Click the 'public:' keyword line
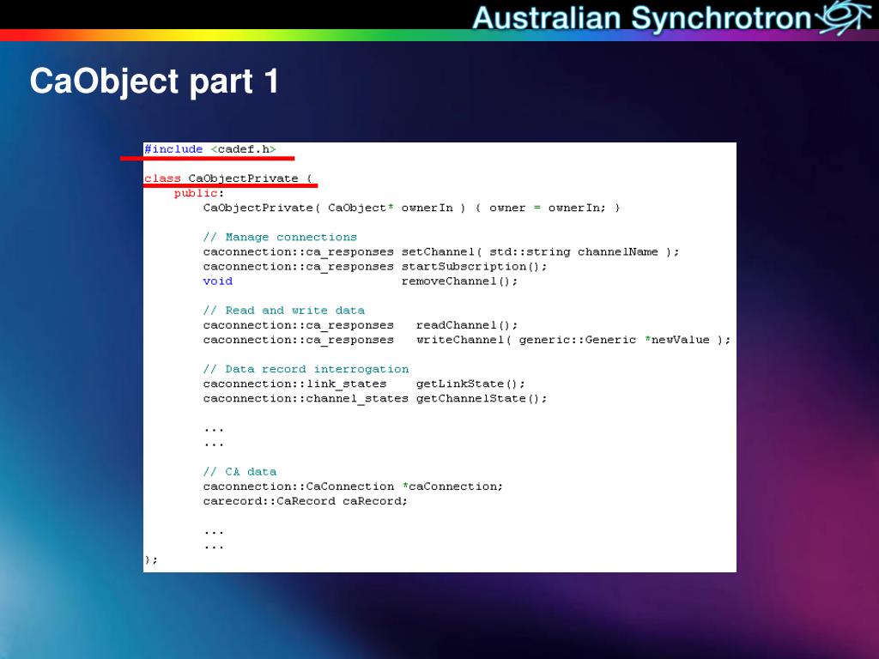Image resolution: width=879 pixels, height=659 pixels. pyautogui.click(x=199, y=193)
